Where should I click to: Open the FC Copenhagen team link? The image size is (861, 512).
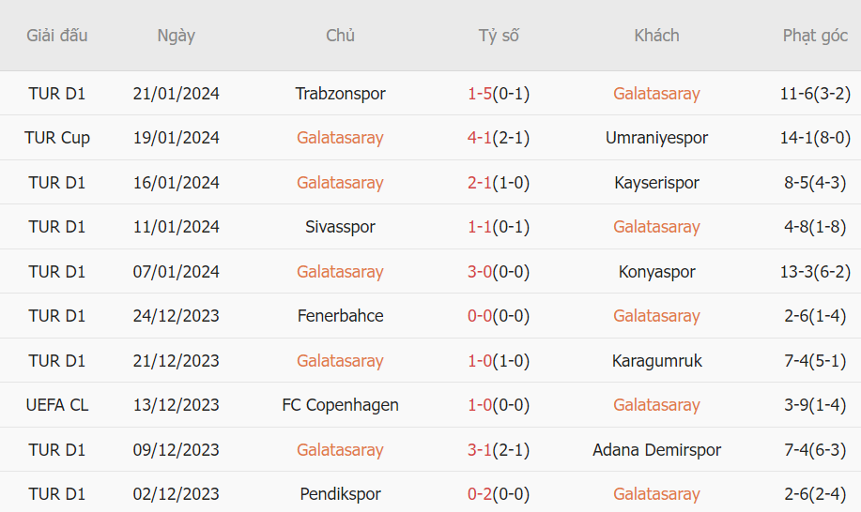point(340,405)
